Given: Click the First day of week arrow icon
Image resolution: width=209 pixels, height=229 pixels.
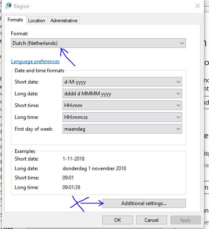Looking at the screenshot, I should tap(178, 129).
